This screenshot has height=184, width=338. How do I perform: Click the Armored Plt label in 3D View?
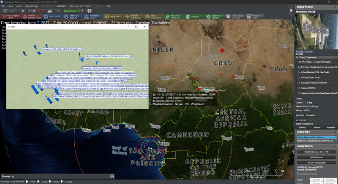[x=62, y=49]
